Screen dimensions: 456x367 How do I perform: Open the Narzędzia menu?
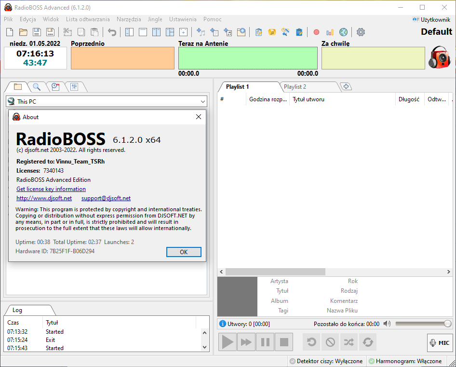point(129,19)
